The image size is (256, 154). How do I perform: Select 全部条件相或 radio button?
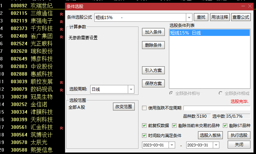pyautogui.click(x=220, y=93)
